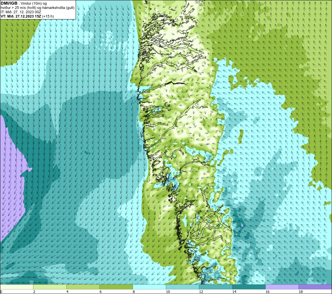Click the 10–12 m/s turquoise legend swatch
Viewport: 332px width, 294px height.
pos(183,287)
